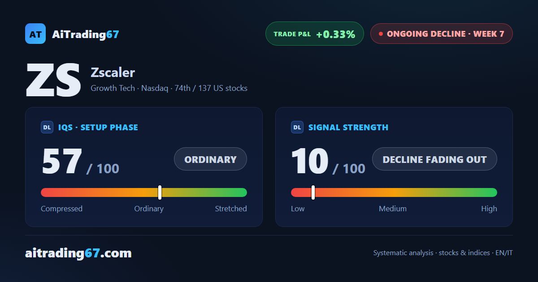The width and height of the screenshot is (538, 282).
Task: Click the ORDINARY status pill
Action: click(210, 159)
